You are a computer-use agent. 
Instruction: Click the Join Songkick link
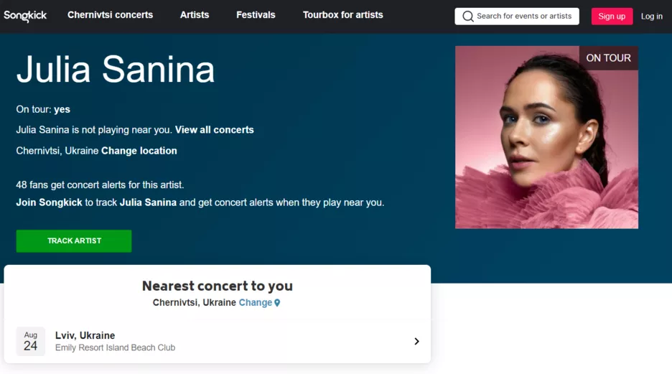pos(49,202)
